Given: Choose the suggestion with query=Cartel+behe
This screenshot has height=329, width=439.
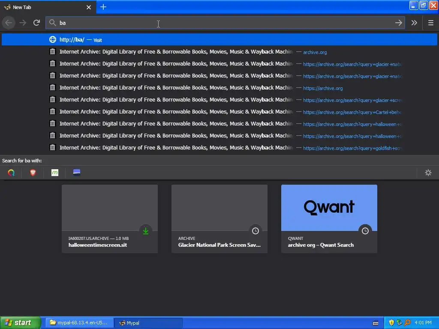Looking at the screenshot, I should tap(219, 112).
